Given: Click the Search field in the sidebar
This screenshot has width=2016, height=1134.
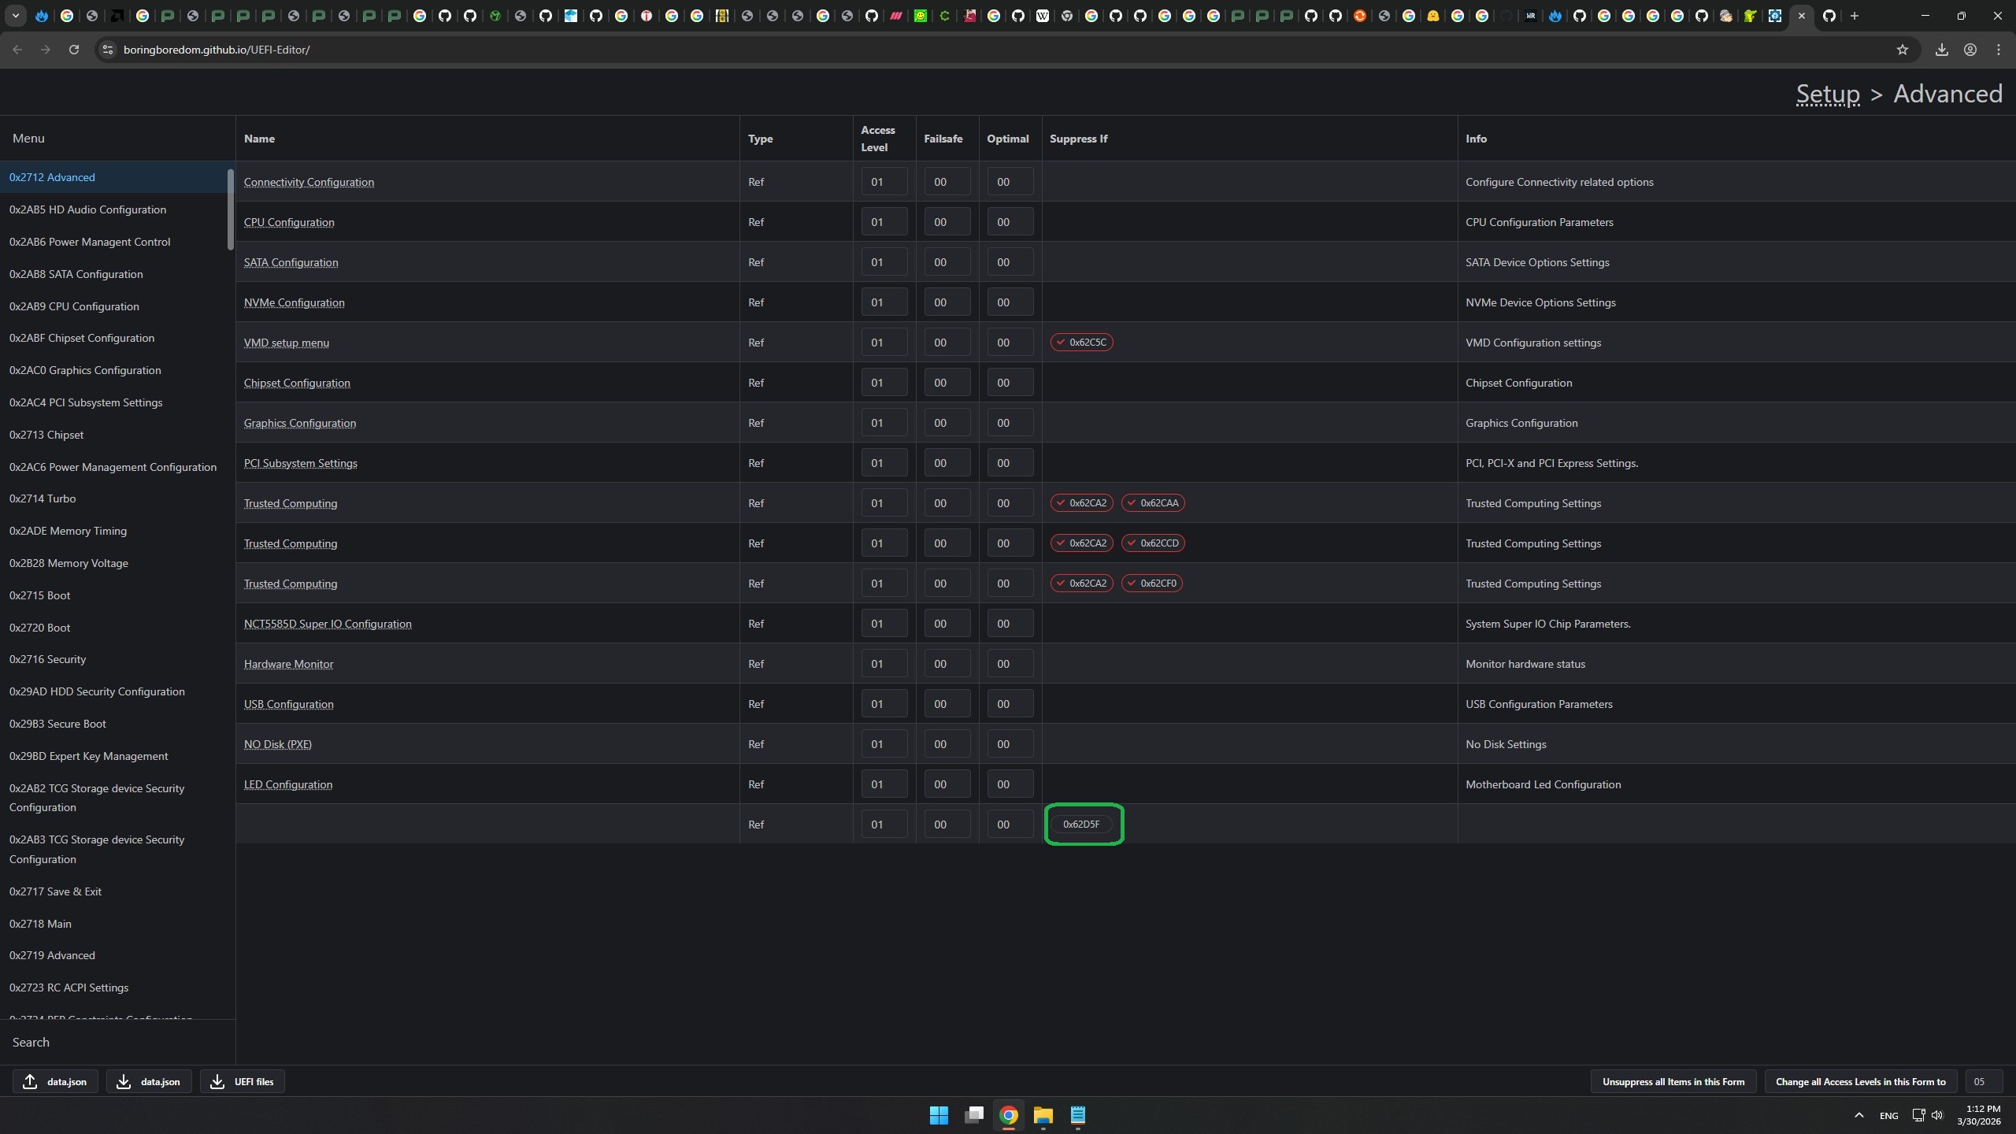Looking at the screenshot, I should pos(118,1042).
